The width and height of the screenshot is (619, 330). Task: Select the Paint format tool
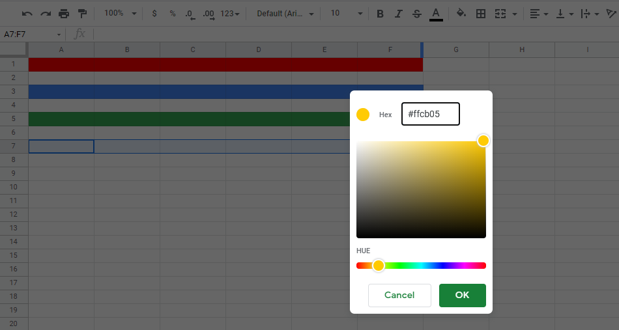[x=82, y=14]
